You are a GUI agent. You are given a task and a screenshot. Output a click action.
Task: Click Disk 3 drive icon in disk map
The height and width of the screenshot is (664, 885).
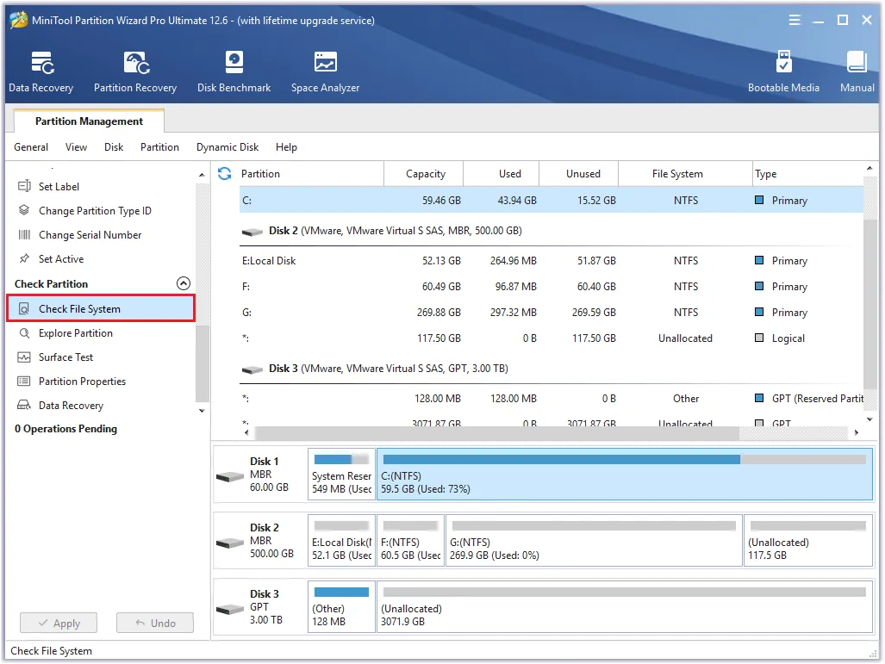coord(230,609)
